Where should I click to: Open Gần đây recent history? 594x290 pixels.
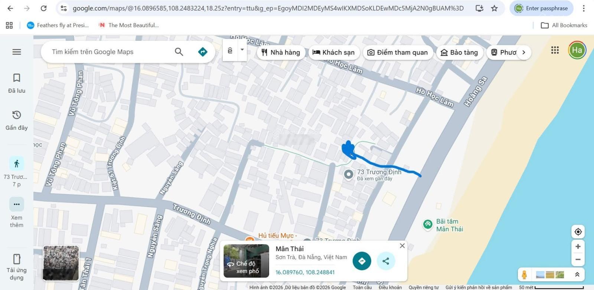click(17, 120)
